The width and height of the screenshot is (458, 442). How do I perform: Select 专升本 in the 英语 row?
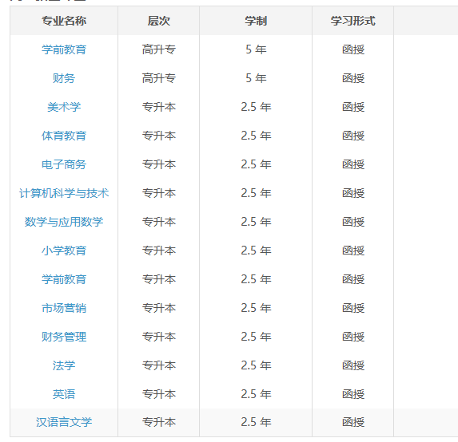[x=158, y=394]
